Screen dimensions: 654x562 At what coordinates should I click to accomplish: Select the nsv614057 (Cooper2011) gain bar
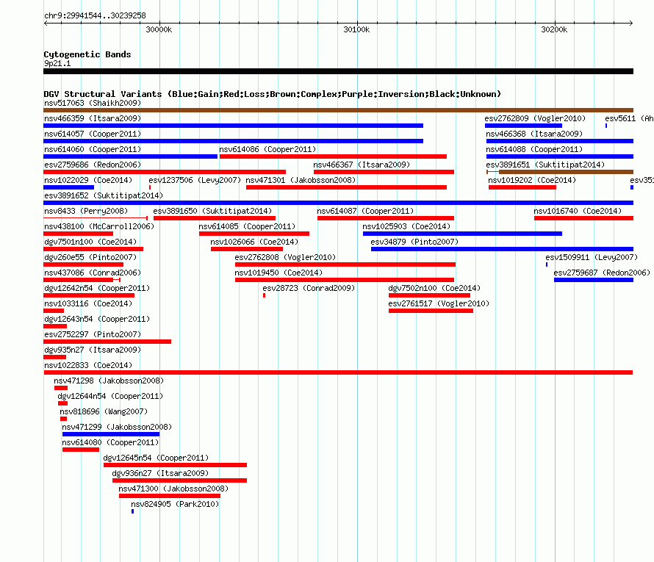coord(233,141)
